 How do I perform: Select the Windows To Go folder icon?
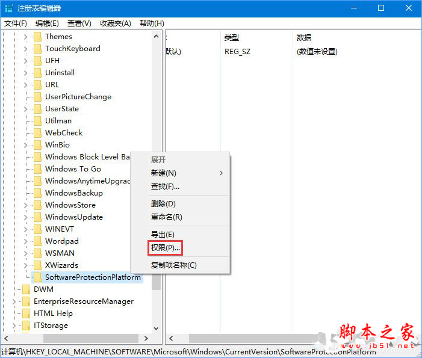(x=38, y=169)
